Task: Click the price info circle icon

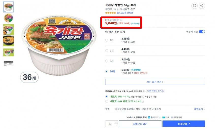Action: [121, 20]
